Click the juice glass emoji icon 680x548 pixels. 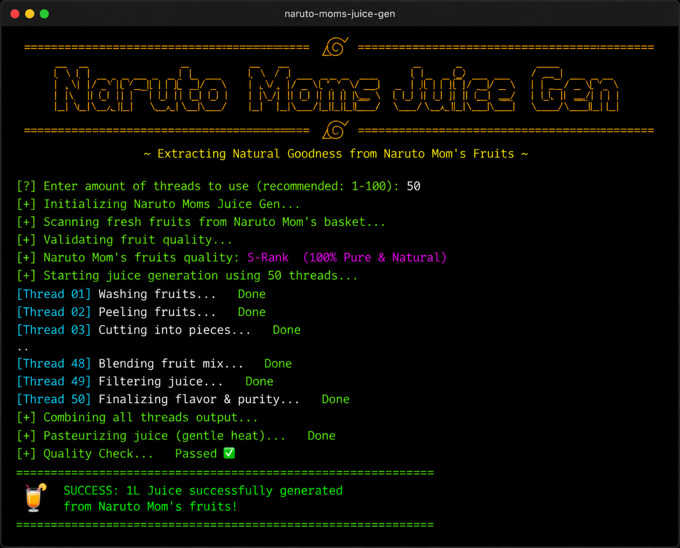click(36, 498)
